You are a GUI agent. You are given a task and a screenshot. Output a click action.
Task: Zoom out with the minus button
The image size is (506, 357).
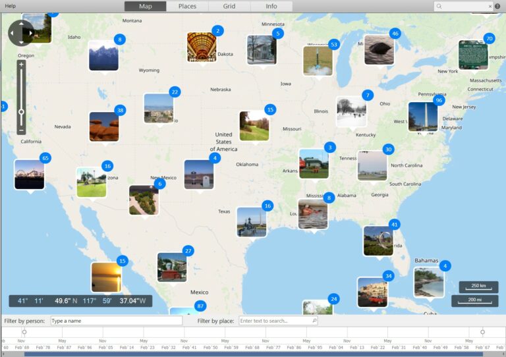click(x=21, y=130)
